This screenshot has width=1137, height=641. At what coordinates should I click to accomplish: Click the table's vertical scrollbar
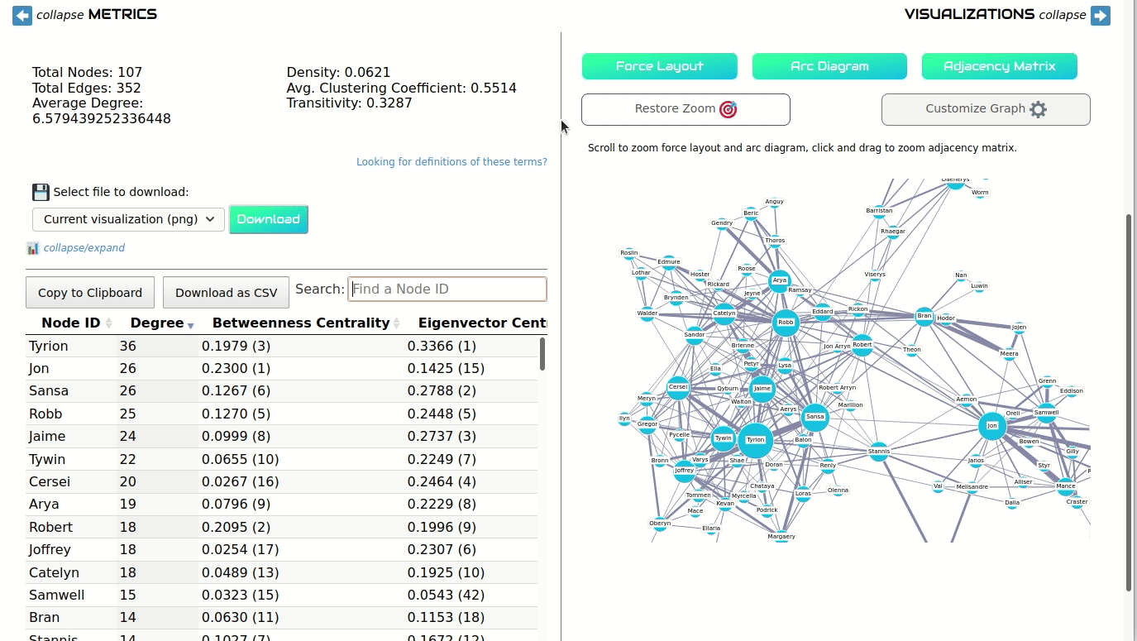542,354
